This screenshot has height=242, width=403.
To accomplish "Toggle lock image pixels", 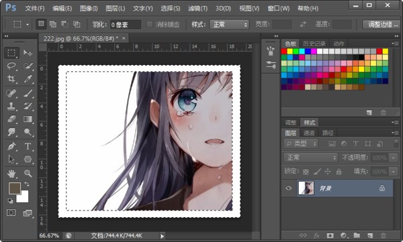I will point(316,172).
